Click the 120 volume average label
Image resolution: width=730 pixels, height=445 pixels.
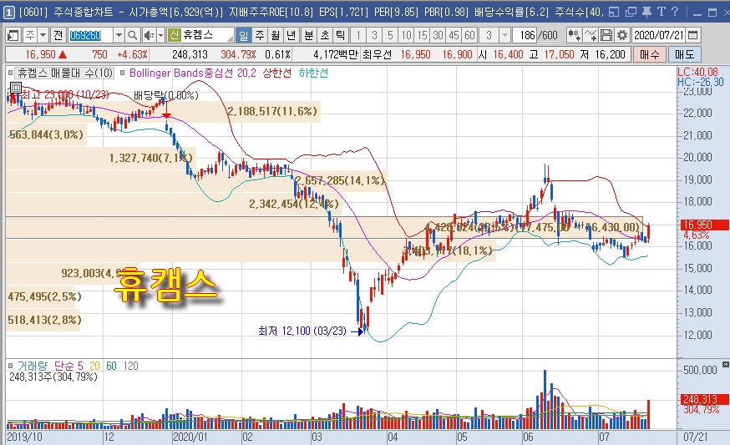click(x=131, y=366)
